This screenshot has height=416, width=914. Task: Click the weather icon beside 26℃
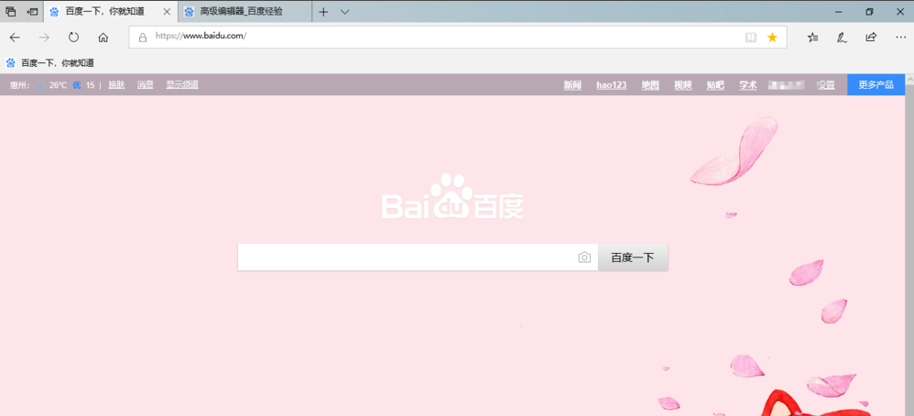40,85
